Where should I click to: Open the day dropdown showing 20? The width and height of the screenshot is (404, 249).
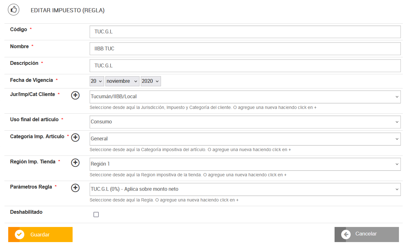[97, 81]
